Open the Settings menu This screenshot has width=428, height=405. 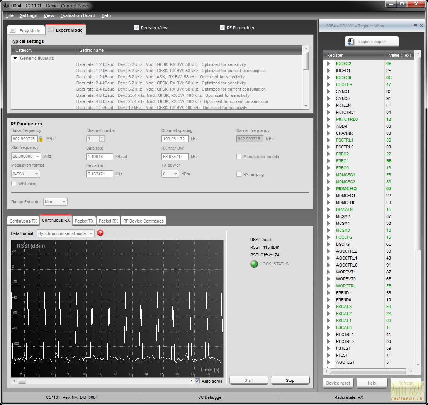(x=28, y=15)
